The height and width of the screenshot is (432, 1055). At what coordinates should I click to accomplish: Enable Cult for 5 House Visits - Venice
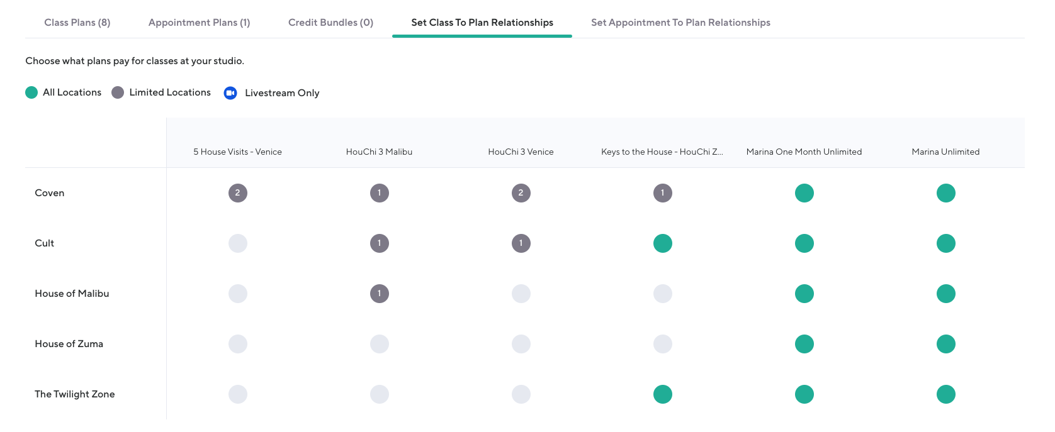click(237, 243)
